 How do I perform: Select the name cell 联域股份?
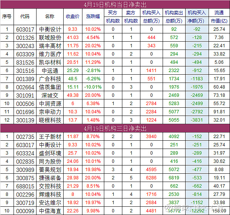click(x=50, y=38)
